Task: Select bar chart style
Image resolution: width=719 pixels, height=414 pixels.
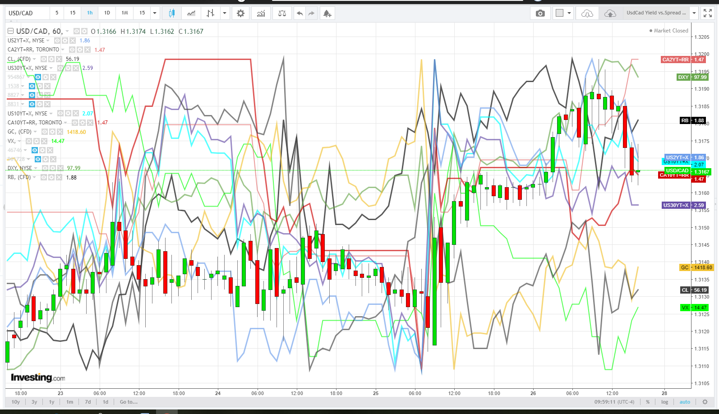Action: point(210,13)
